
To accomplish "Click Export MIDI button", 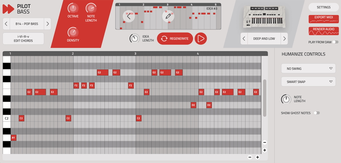I will pyautogui.click(x=324, y=19).
